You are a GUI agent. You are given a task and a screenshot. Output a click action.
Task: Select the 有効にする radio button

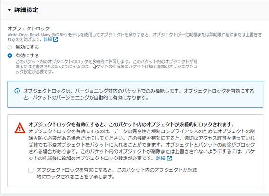pyautogui.click(x=10, y=56)
